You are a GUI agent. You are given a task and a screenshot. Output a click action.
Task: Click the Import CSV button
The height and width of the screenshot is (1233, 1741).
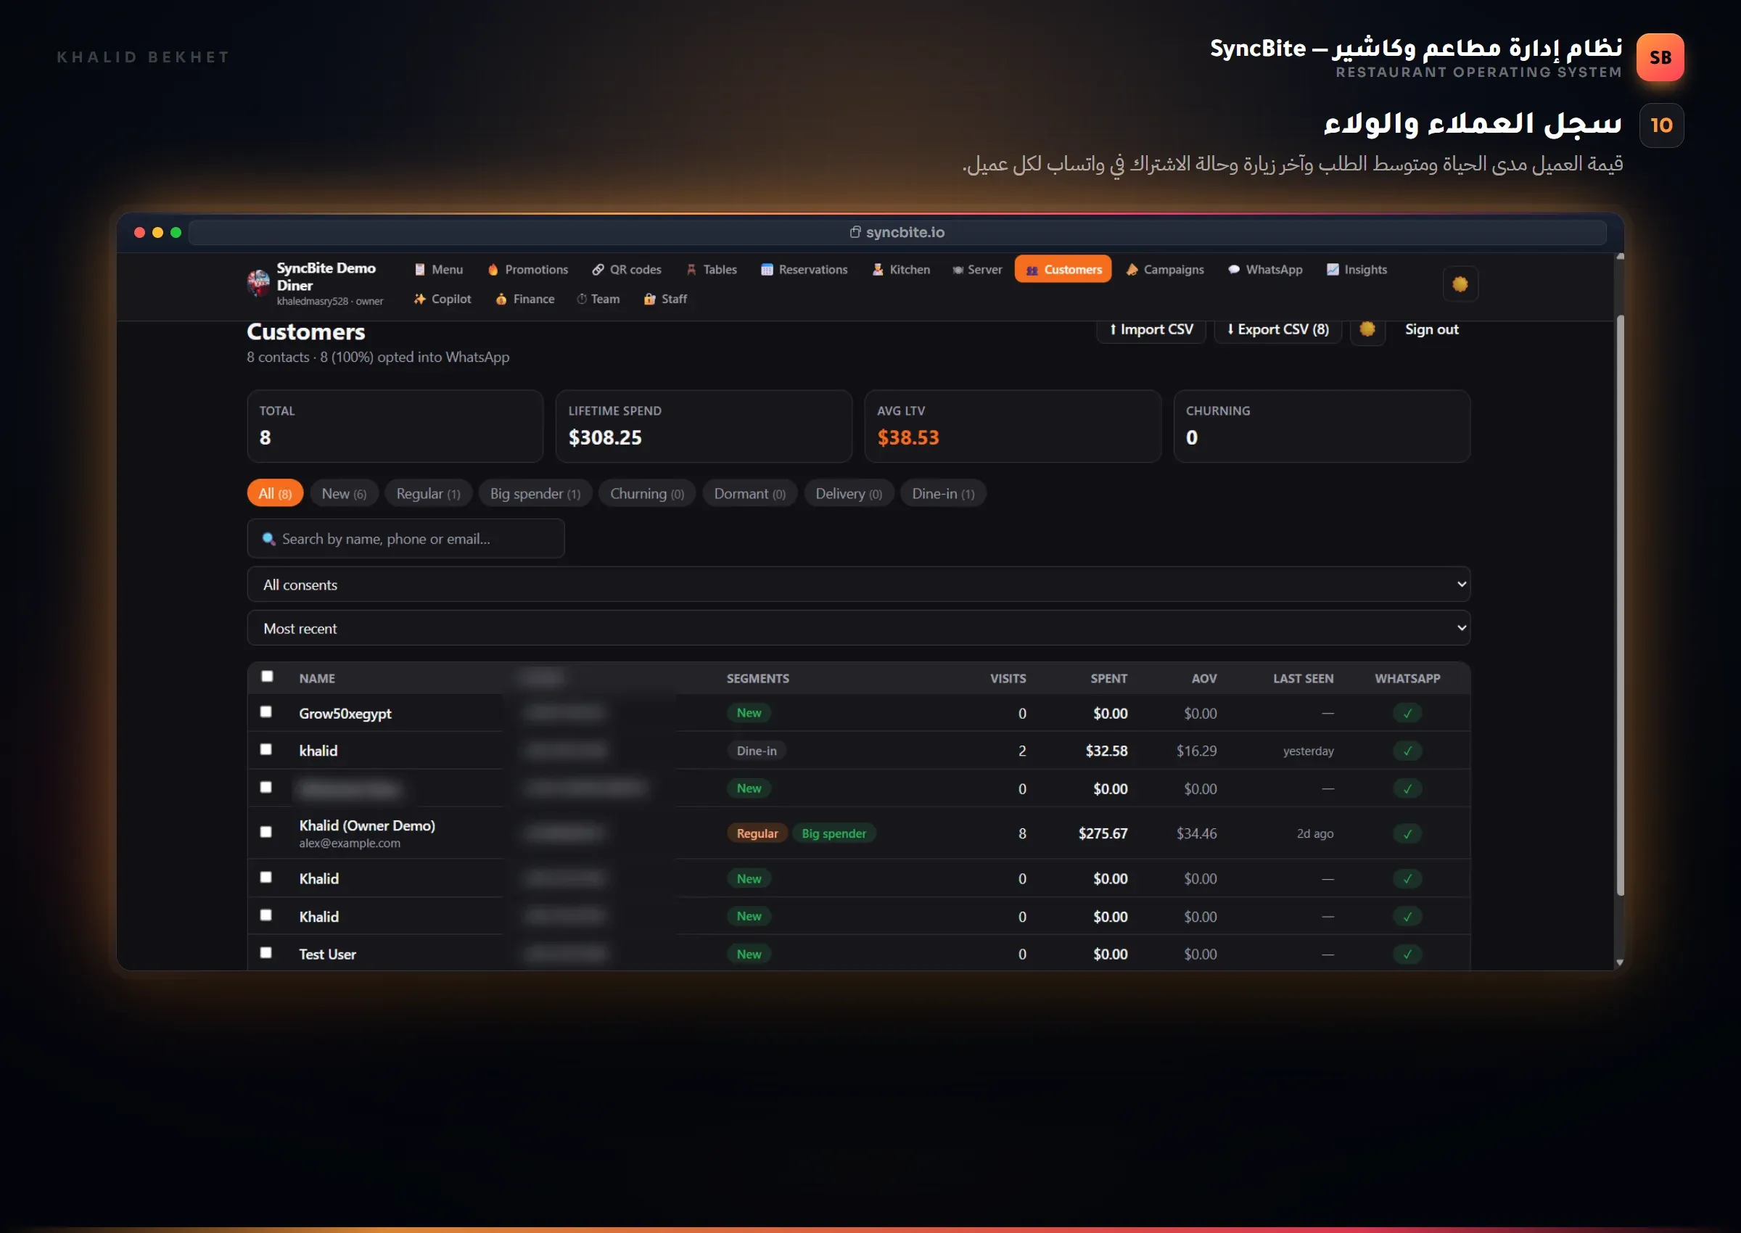click(x=1151, y=329)
